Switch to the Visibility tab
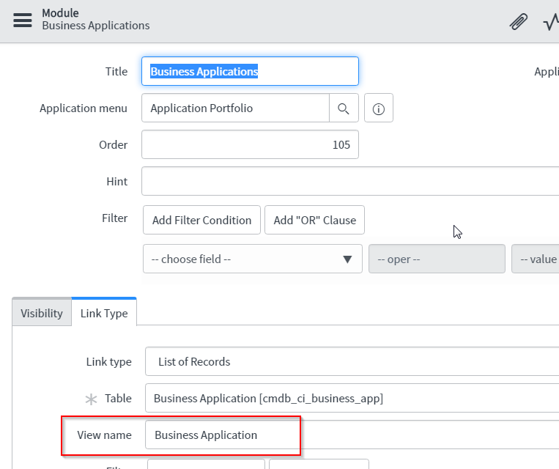This screenshot has height=469, width=559. tap(42, 313)
